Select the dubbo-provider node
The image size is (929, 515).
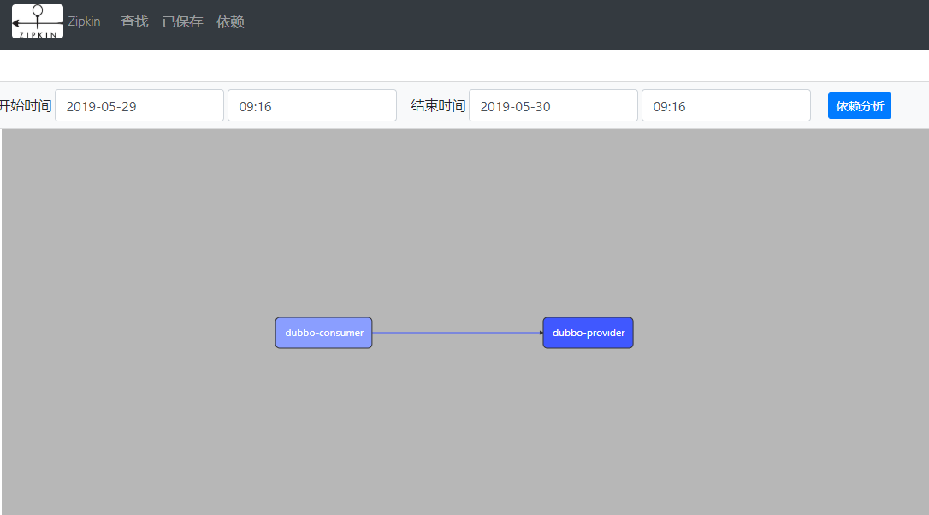coord(589,333)
